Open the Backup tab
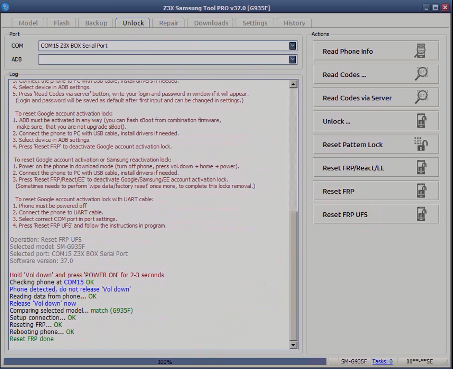The height and width of the screenshot is (369, 453). pos(96,23)
